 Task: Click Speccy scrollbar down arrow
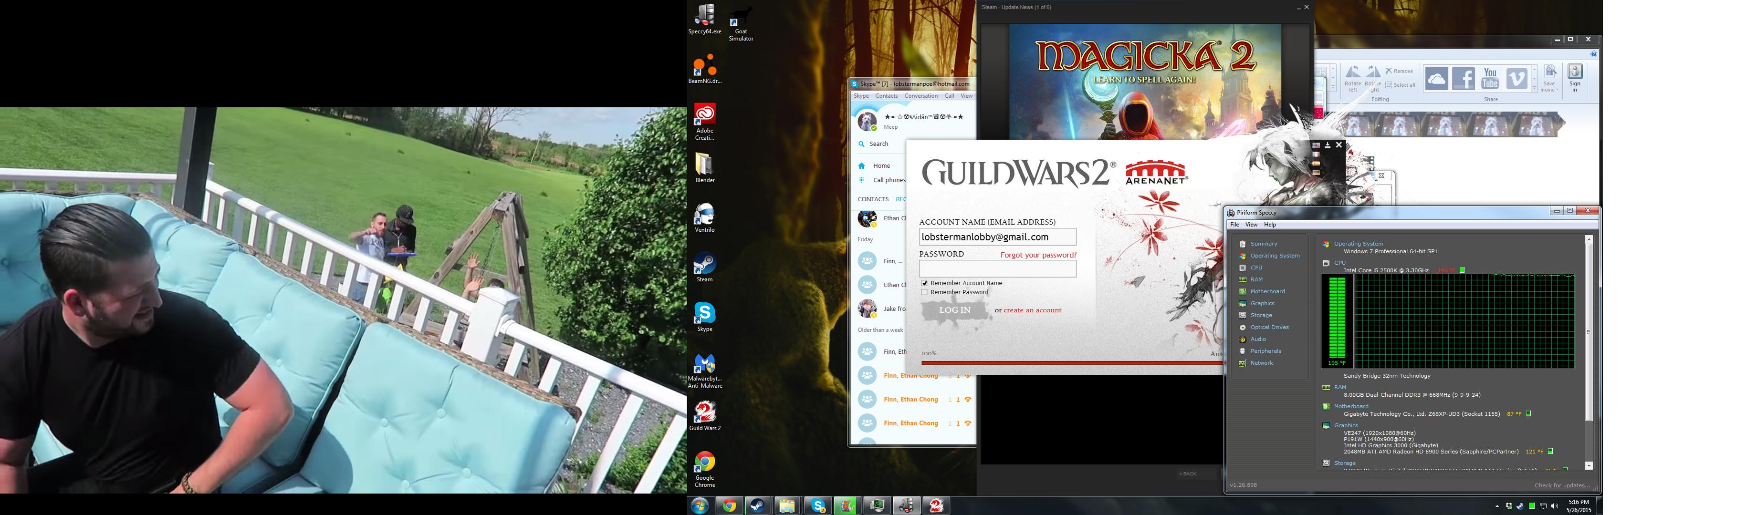point(1588,465)
